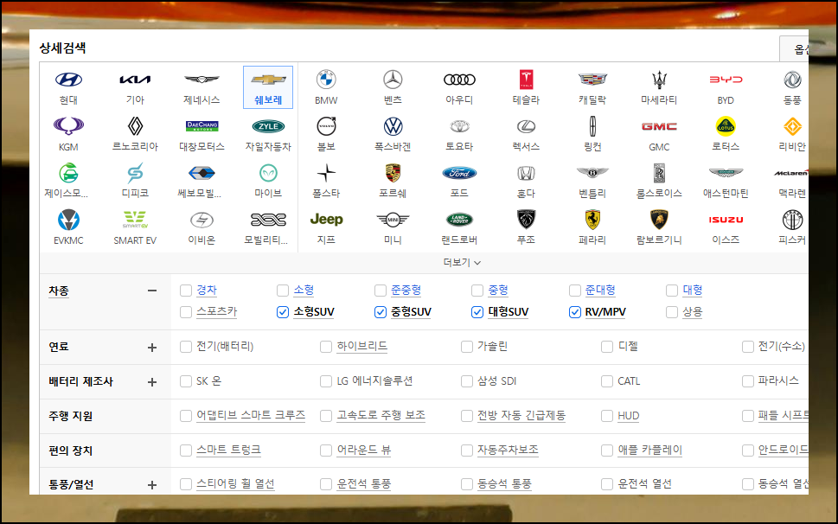This screenshot has width=838, height=524.
Task: Select the Volvo (볼보) brand icon
Action: click(326, 126)
